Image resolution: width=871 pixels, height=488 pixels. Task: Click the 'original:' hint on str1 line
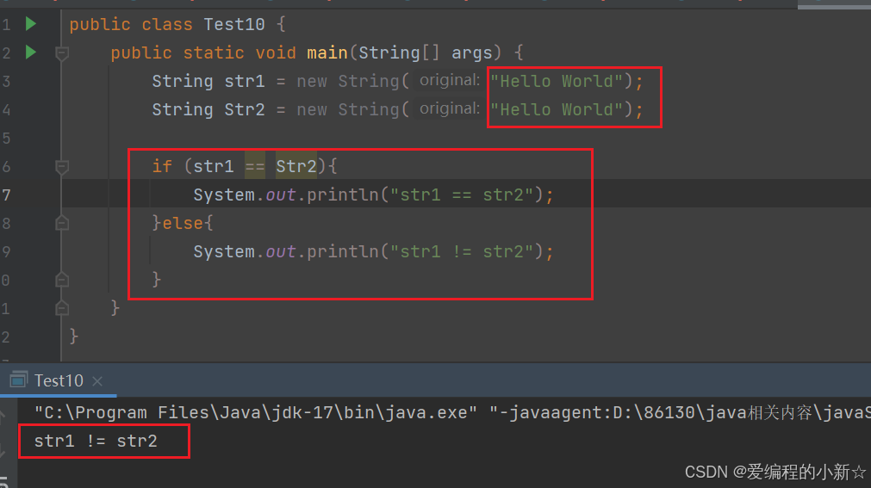coord(450,81)
